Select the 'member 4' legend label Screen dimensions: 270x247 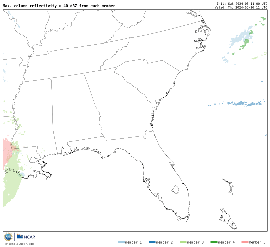pyautogui.click(x=226, y=242)
